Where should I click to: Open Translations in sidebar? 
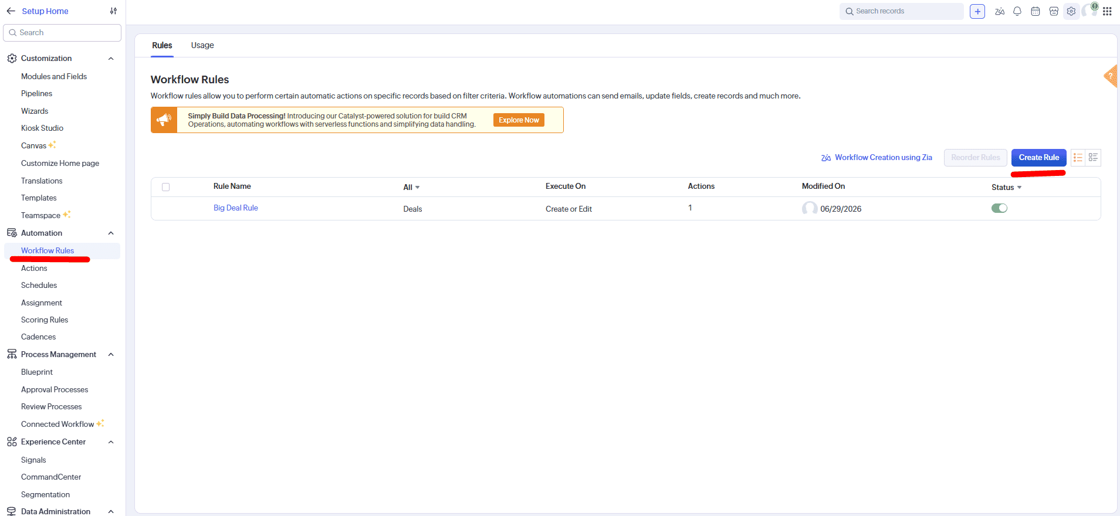click(42, 181)
